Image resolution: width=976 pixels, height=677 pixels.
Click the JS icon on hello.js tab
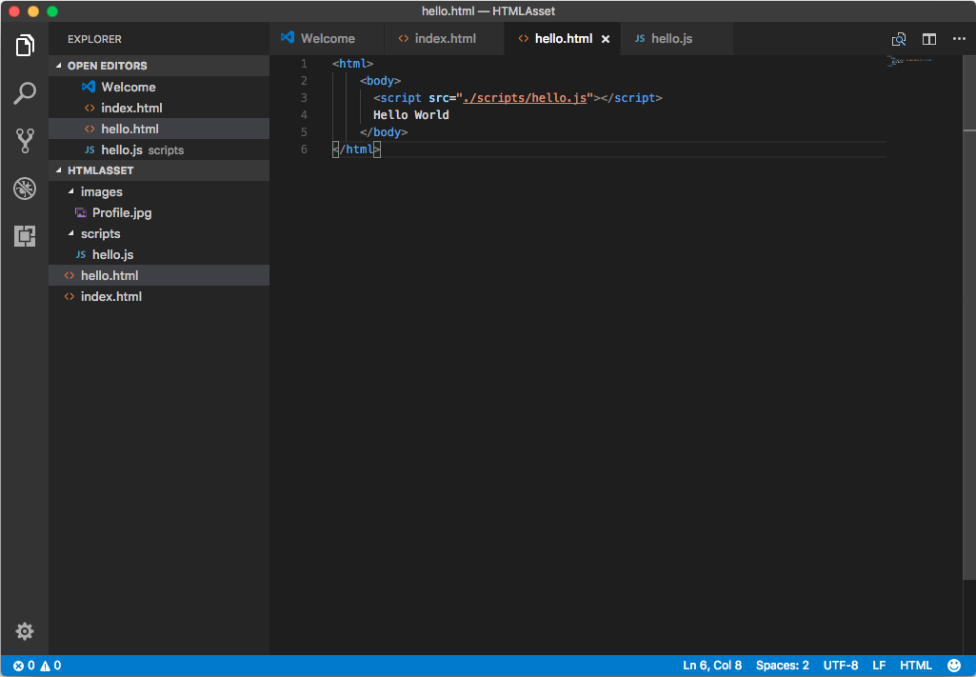coord(639,39)
